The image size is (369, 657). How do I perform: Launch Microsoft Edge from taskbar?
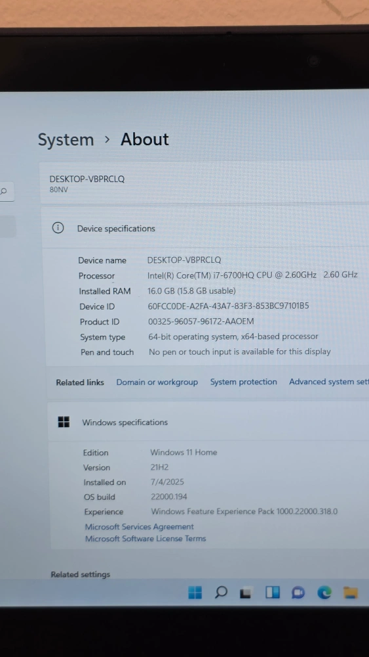click(324, 592)
